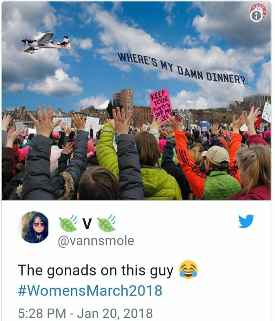Click the right leaf emoji beside V
The image size is (275, 321).
pos(106,223)
